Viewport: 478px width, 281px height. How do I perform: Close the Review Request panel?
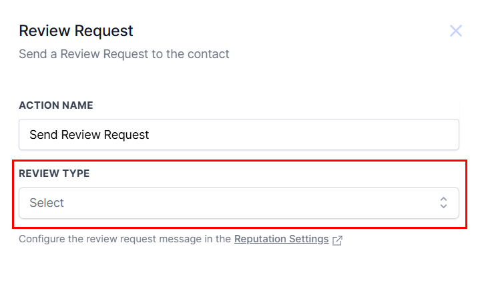[x=456, y=31]
